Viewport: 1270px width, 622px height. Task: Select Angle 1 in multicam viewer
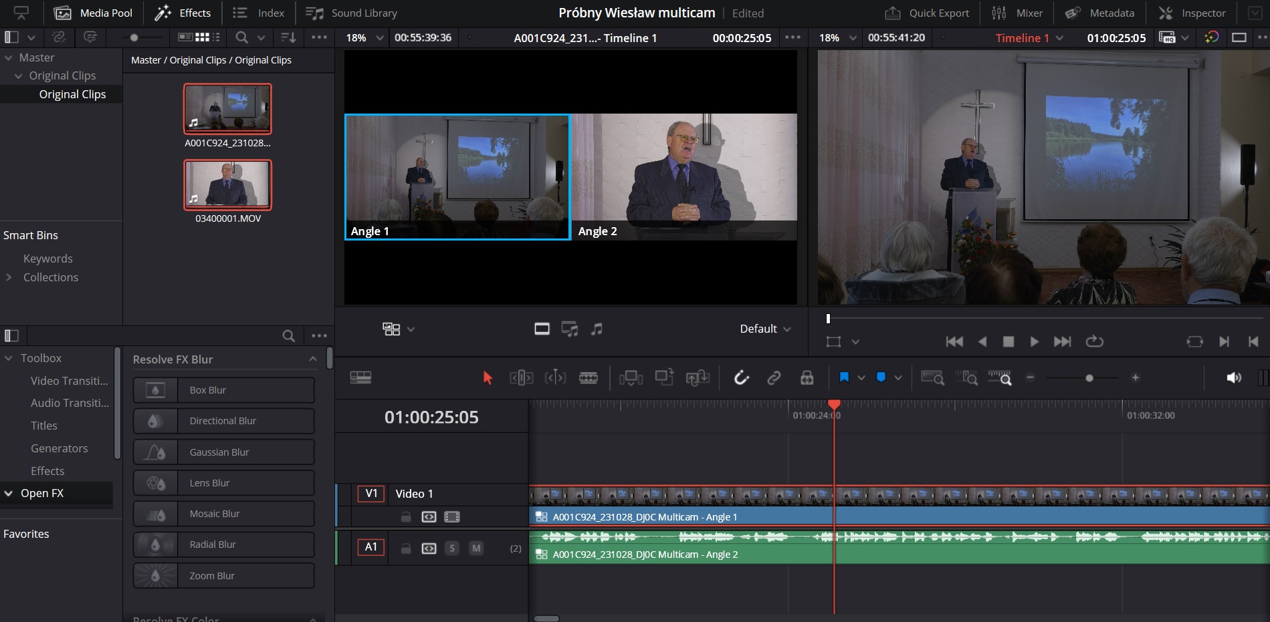tap(457, 177)
